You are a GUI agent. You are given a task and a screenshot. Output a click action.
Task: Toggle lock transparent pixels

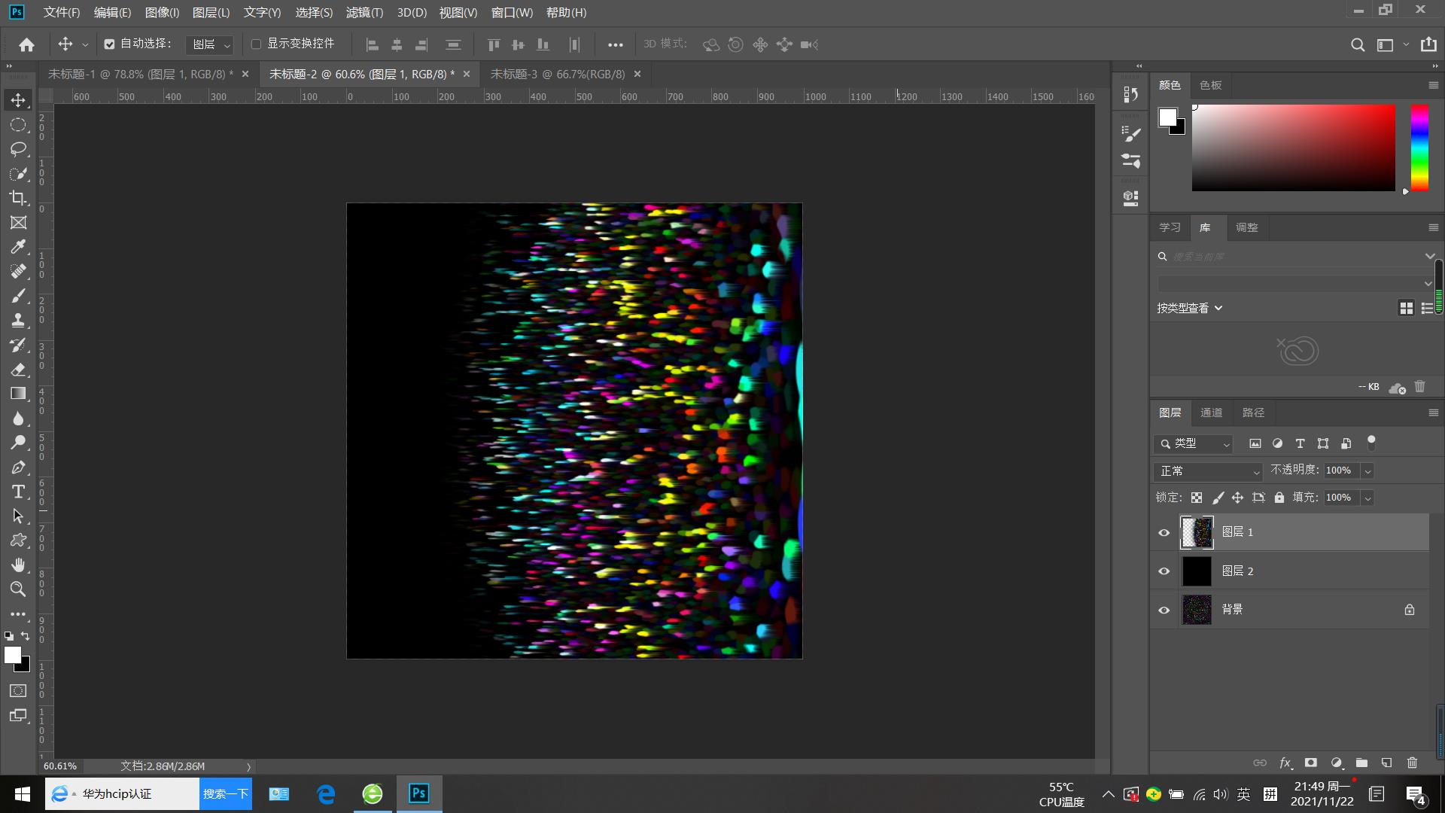pyautogui.click(x=1197, y=498)
